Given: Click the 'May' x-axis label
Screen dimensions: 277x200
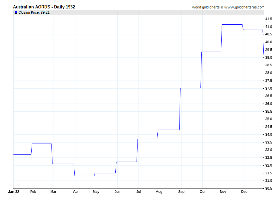Looking at the screenshot, I should pyautogui.click(x=96, y=192).
